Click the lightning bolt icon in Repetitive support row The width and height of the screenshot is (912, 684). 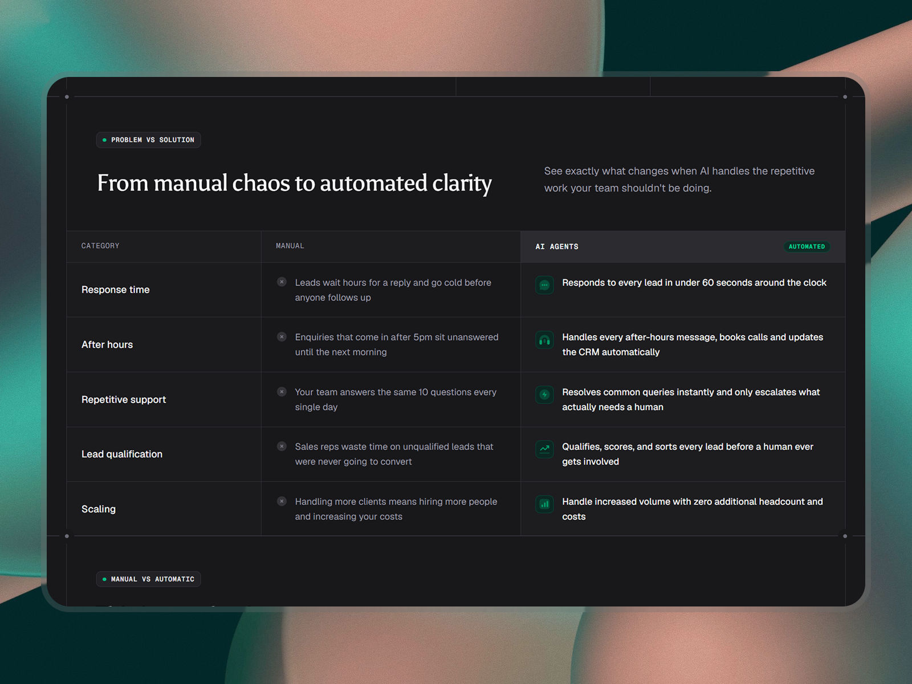click(544, 394)
